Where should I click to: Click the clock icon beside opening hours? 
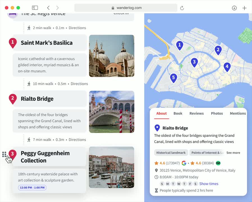click(x=156, y=177)
